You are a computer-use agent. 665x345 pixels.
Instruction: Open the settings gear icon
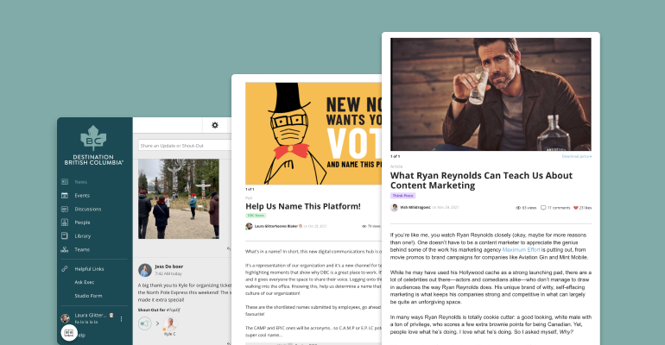point(215,125)
